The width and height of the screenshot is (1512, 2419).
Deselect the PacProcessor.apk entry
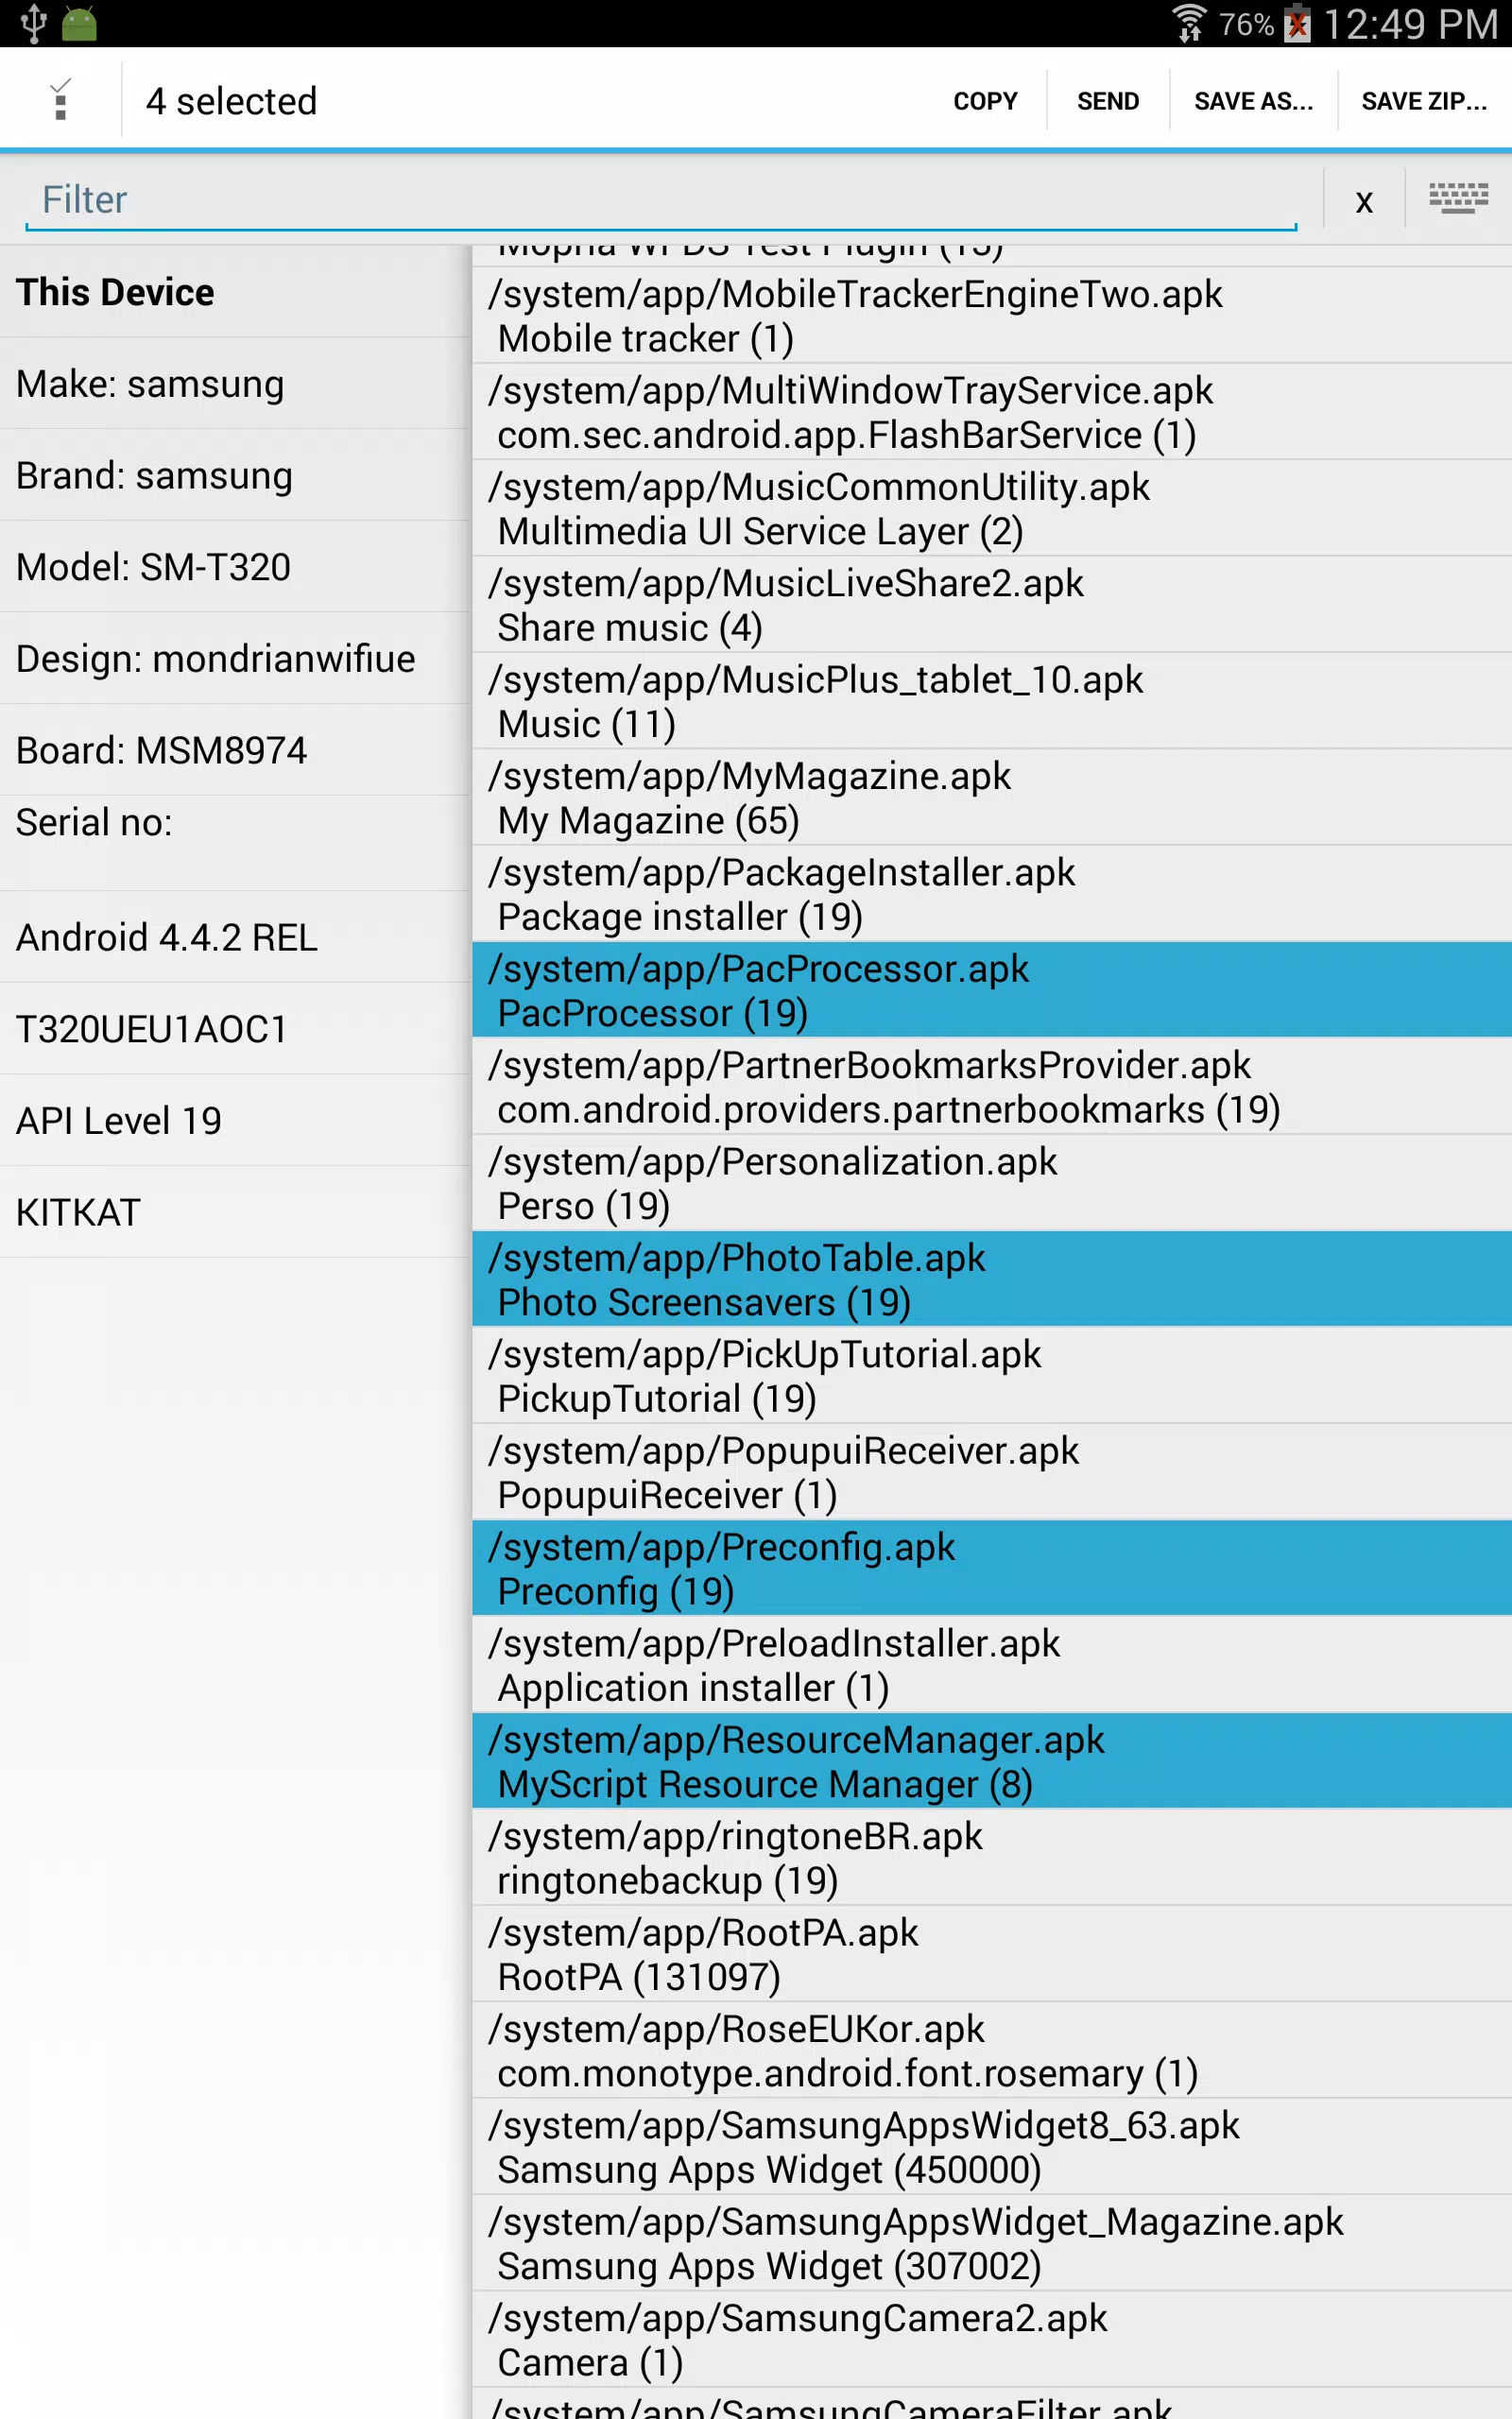[992, 989]
